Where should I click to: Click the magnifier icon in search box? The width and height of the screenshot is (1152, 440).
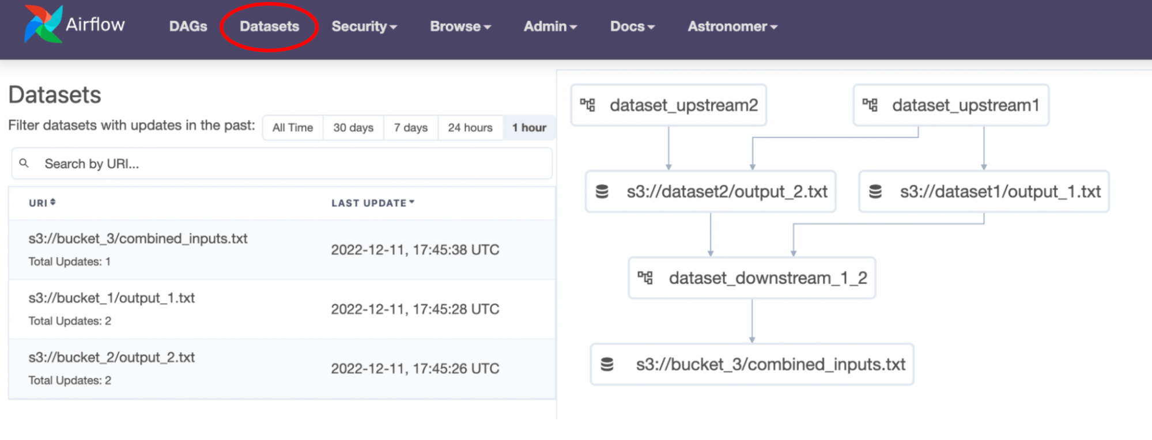click(24, 164)
